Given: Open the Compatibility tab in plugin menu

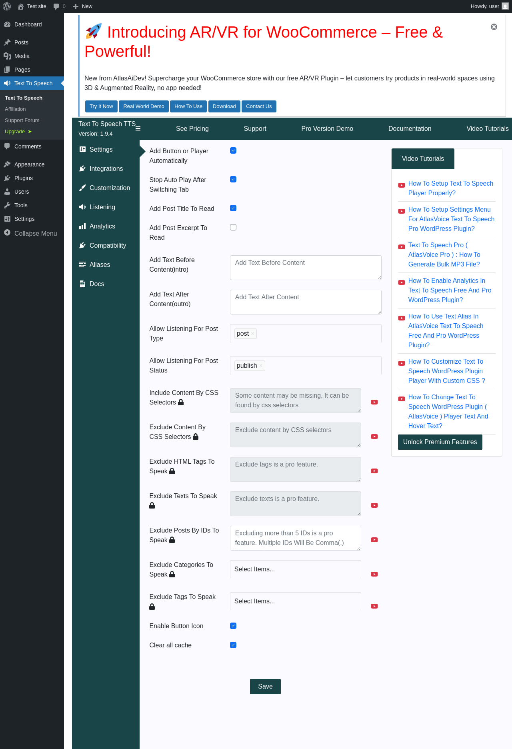Looking at the screenshot, I should click(106, 245).
